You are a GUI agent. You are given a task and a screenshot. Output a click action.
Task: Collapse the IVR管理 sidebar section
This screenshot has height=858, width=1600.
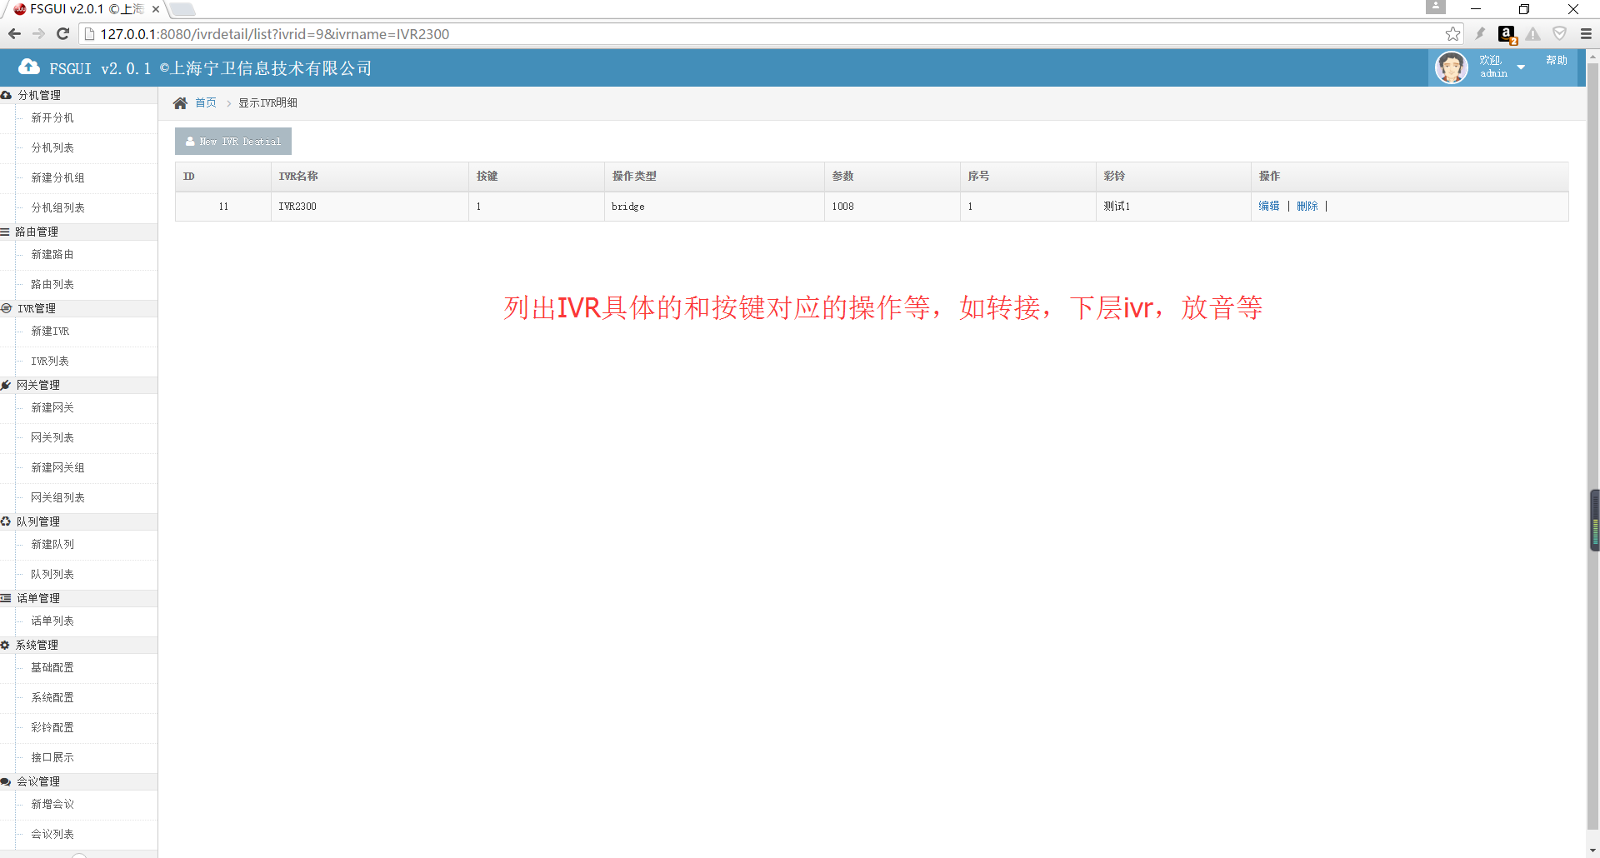point(37,309)
